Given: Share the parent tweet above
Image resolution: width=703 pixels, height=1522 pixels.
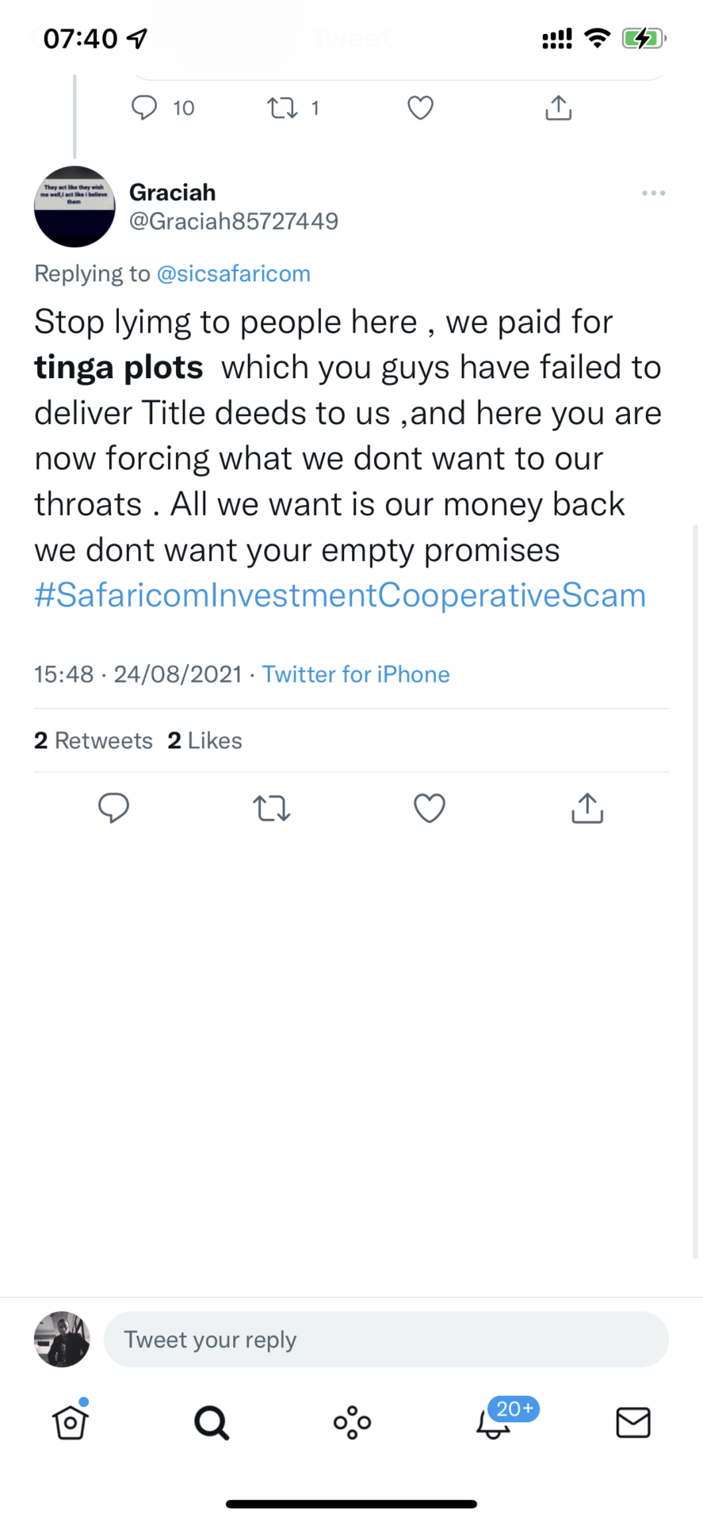Looking at the screenshot, I should point(559,108).
